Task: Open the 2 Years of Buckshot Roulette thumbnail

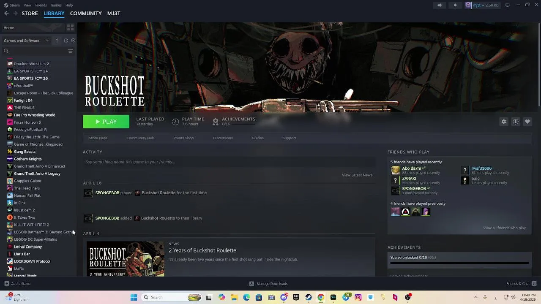Action: click(x=126, y=259)
